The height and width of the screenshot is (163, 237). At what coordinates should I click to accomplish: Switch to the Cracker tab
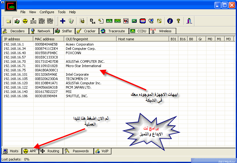[x=87, y=31]
